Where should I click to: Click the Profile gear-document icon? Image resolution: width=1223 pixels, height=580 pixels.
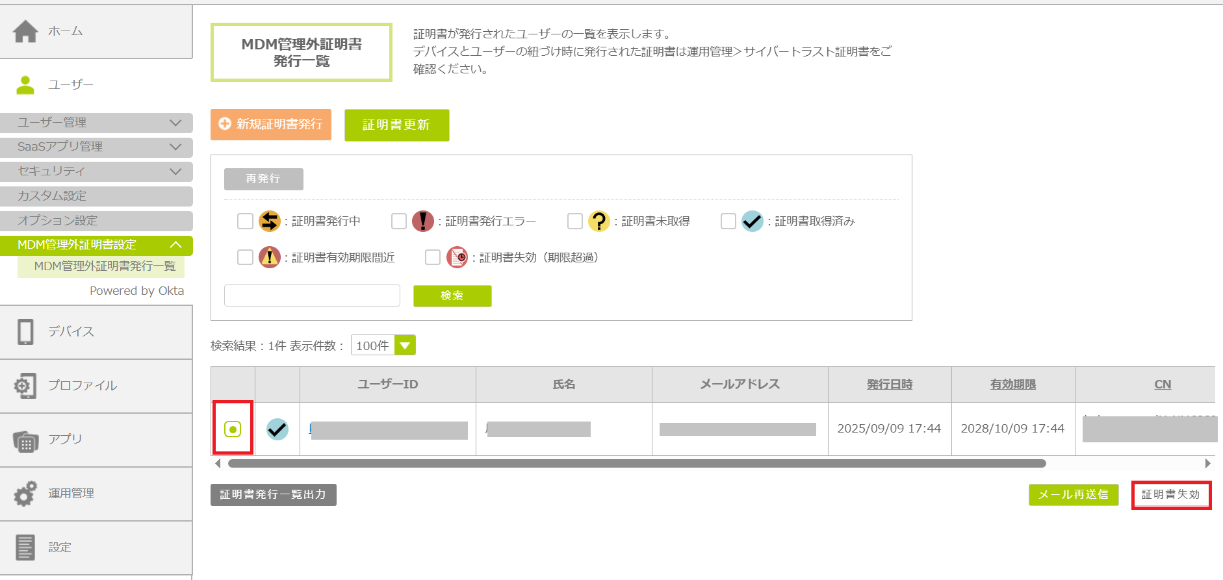25,386
